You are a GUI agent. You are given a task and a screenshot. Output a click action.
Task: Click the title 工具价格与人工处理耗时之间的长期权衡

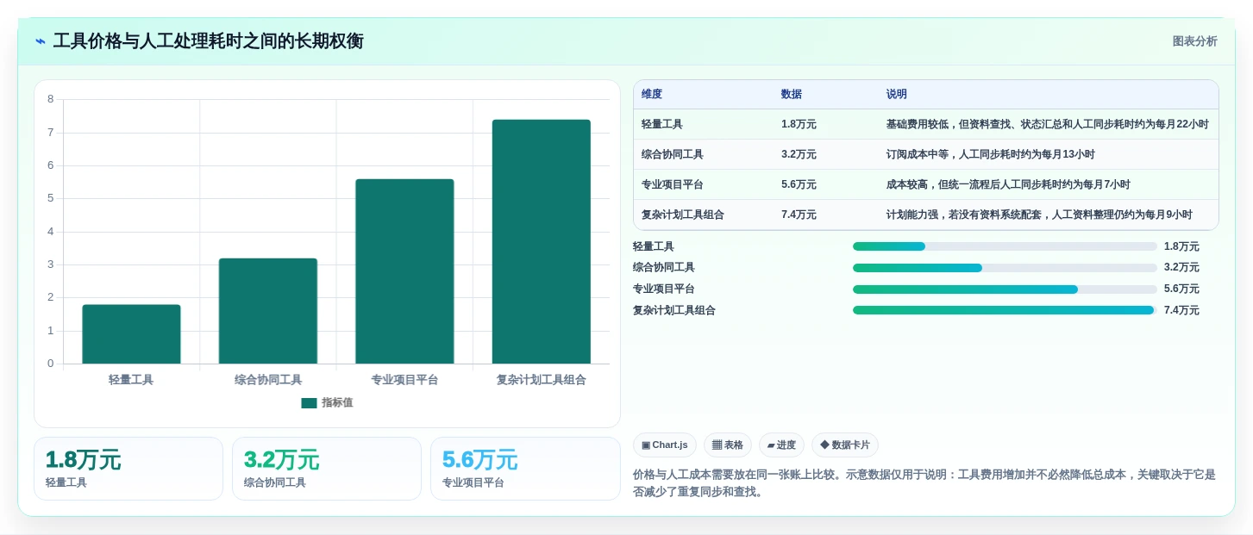(x=208, y=41)
